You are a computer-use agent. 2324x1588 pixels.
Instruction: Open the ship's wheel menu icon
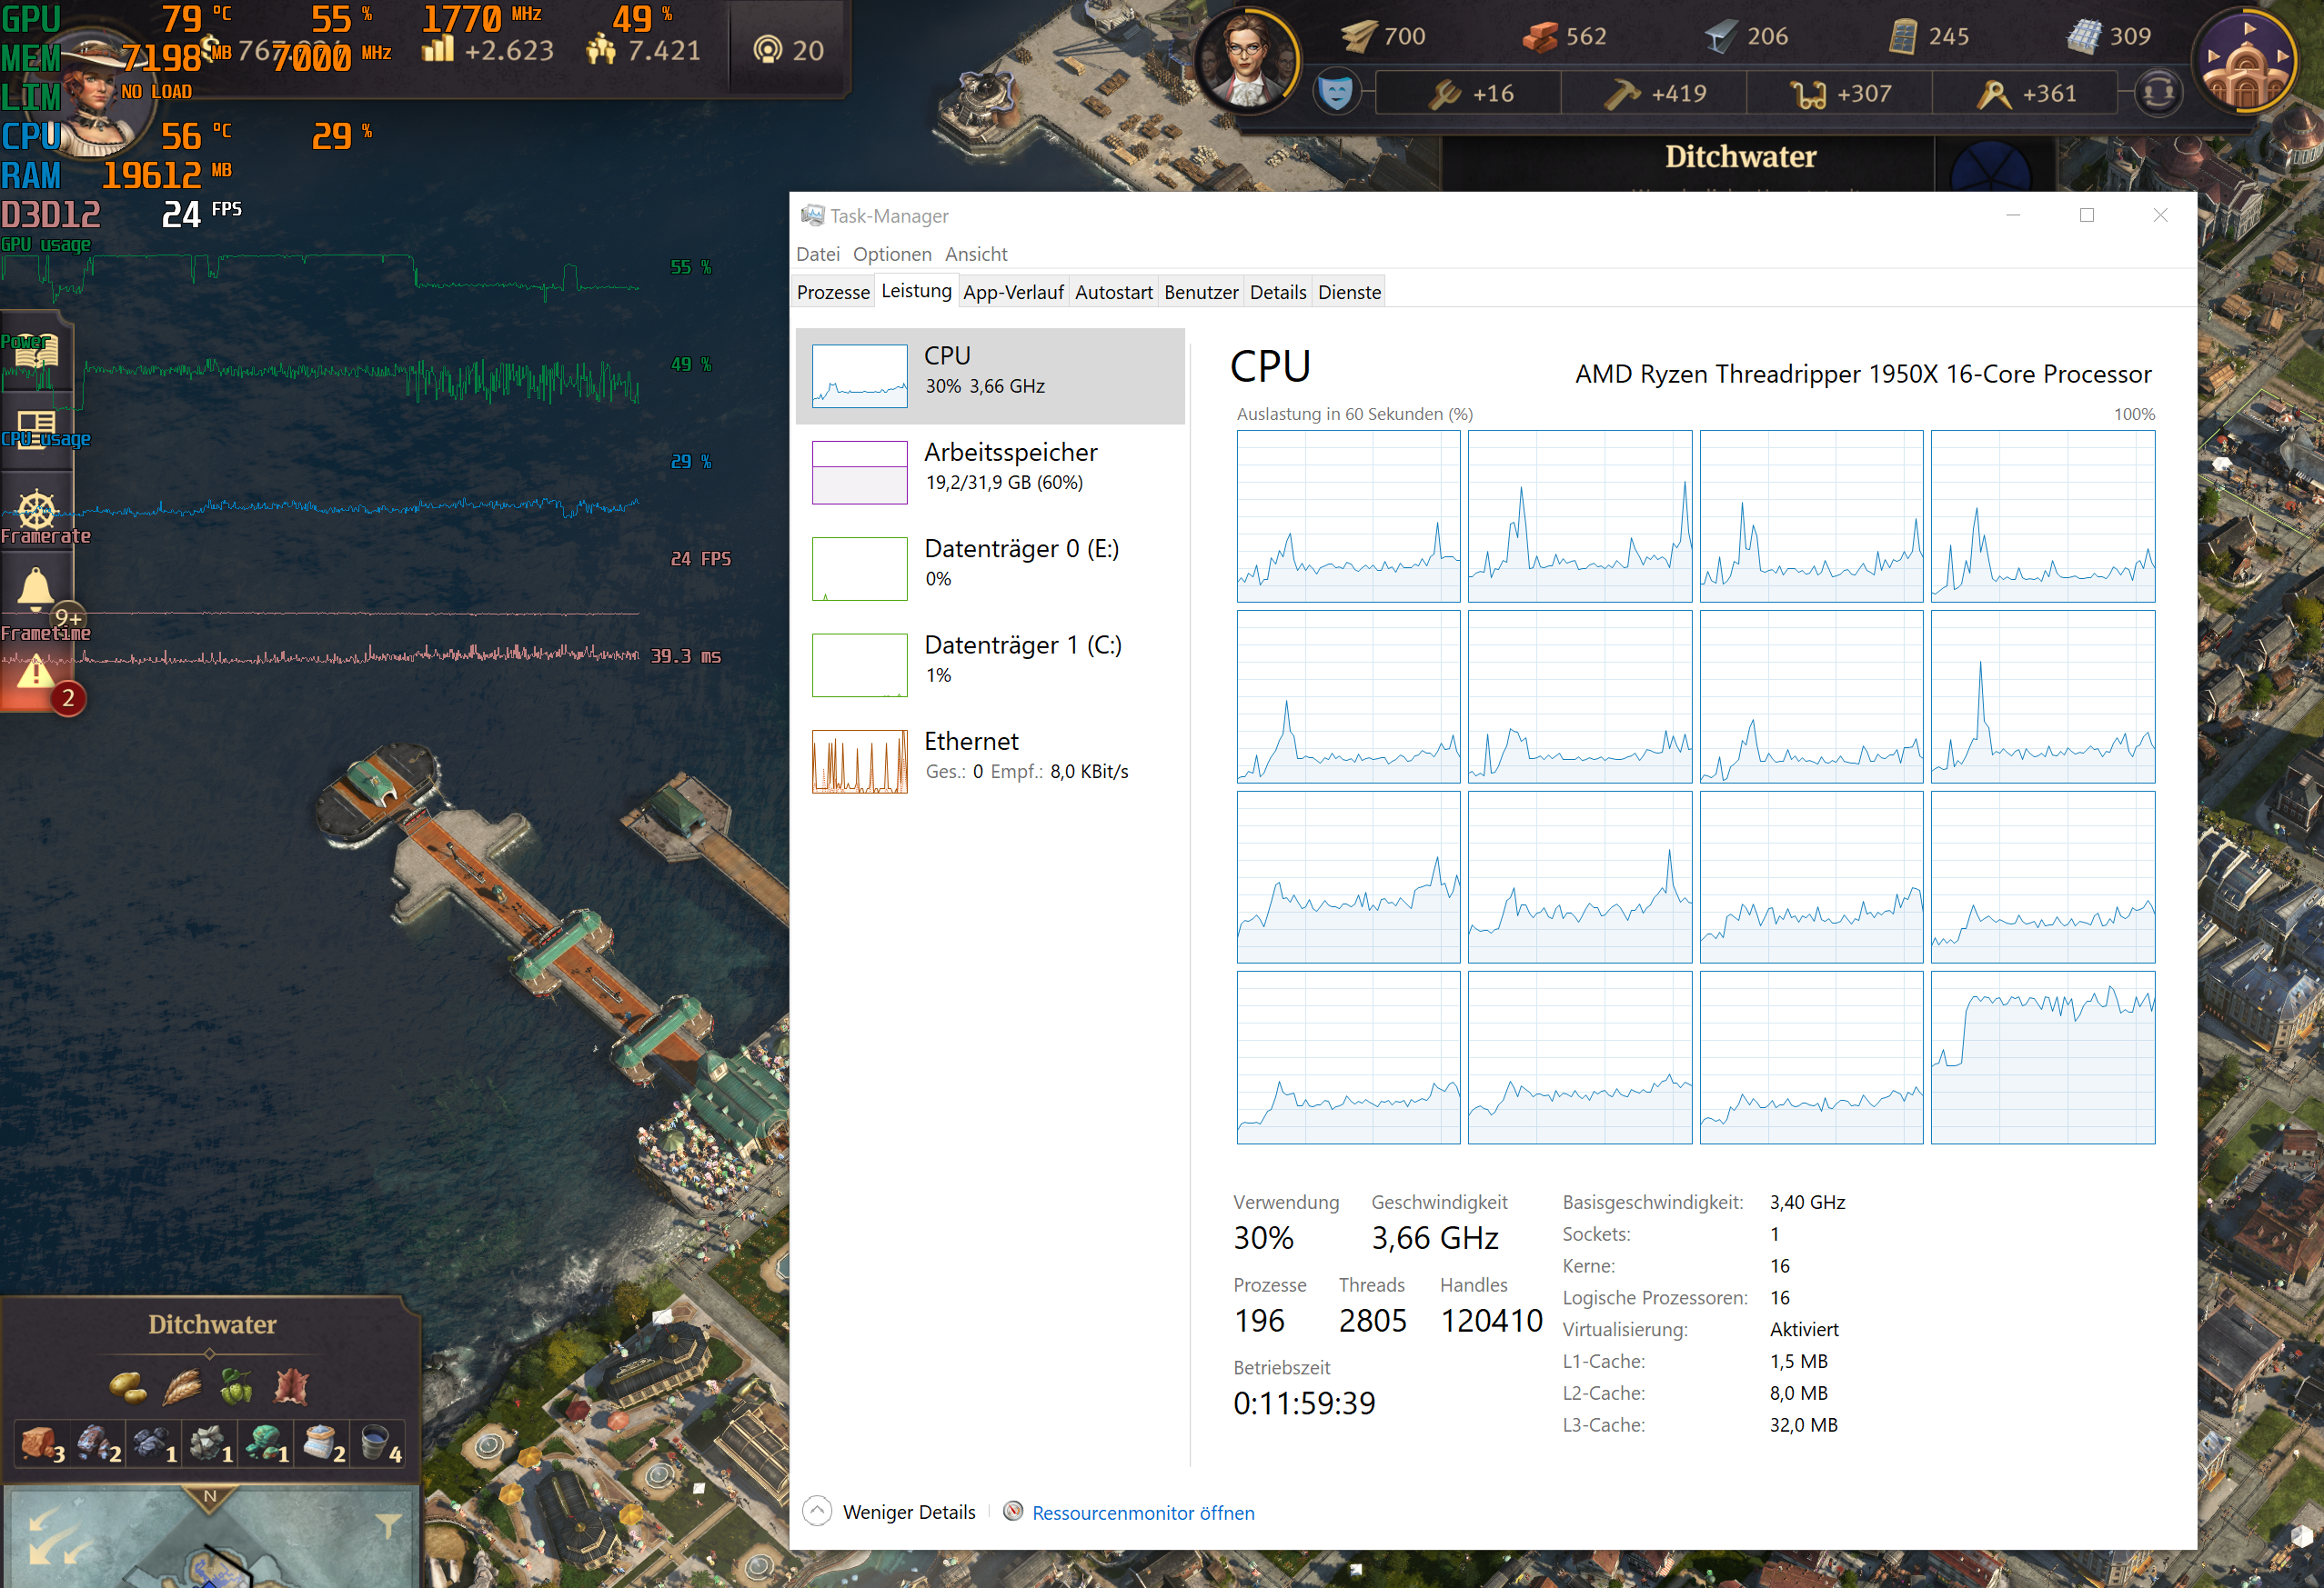tap(36, 511)
